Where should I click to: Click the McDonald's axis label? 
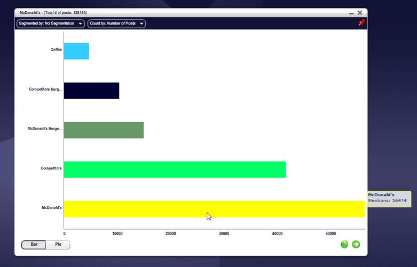click(52, 207)
